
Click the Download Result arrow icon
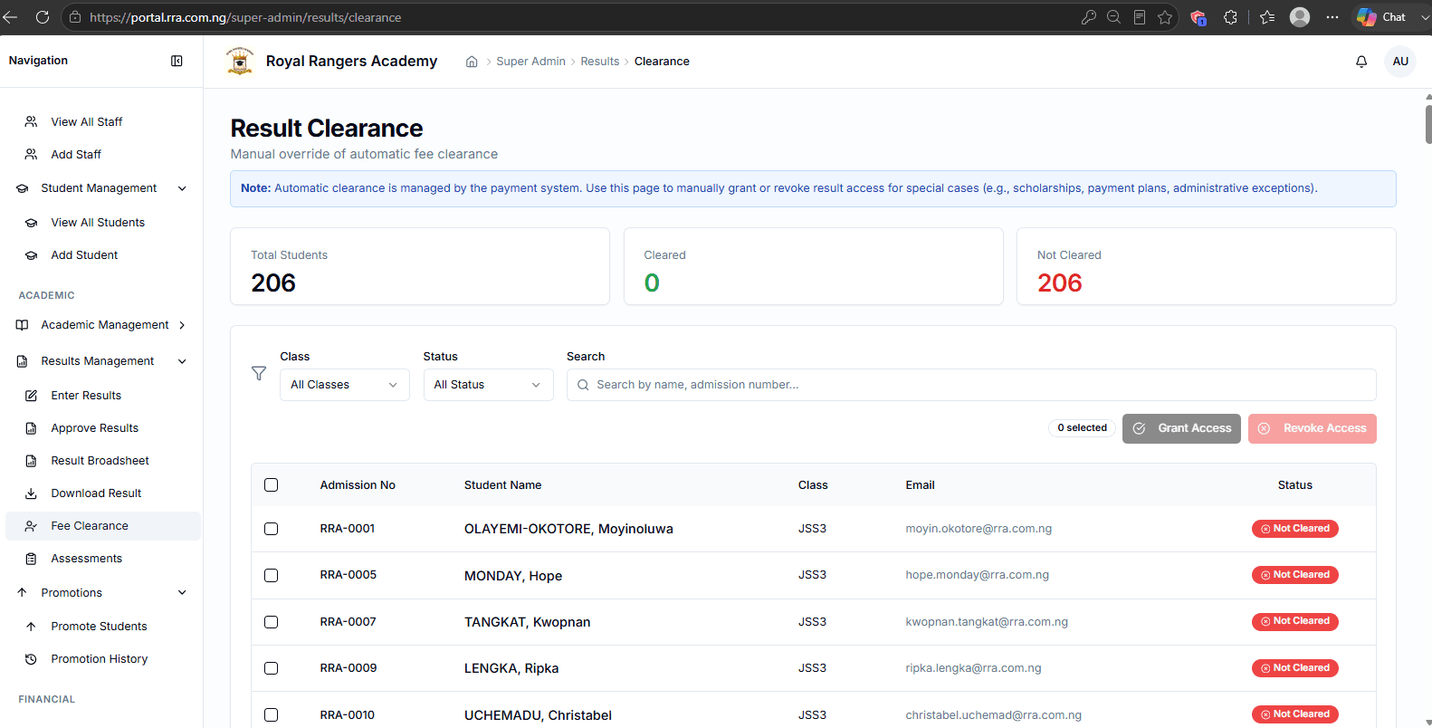[31, 493]
